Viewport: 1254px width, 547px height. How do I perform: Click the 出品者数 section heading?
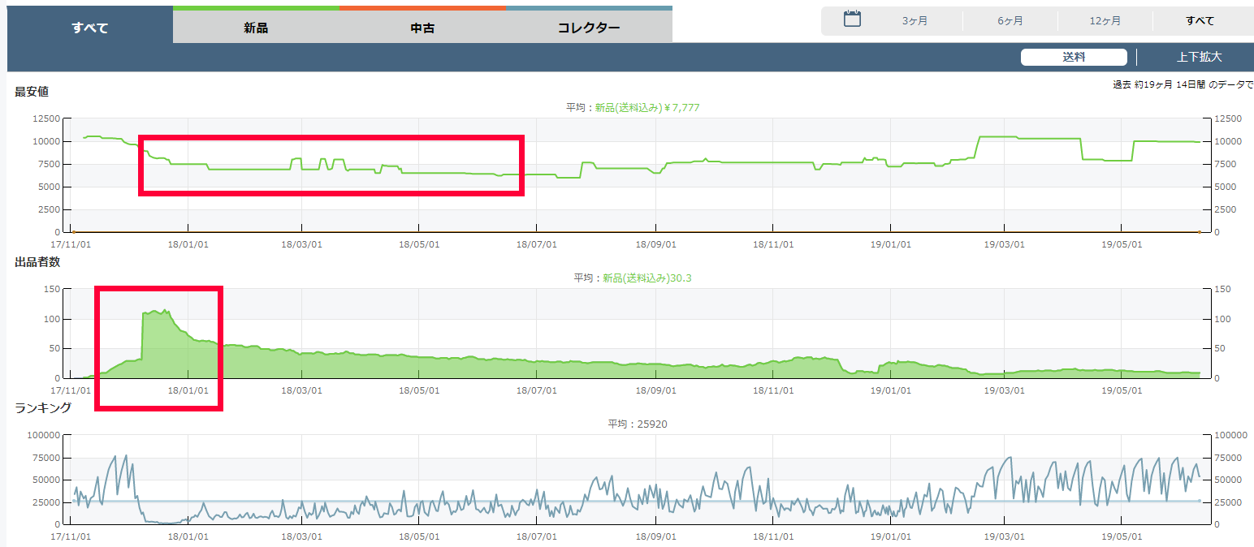point(37,261)
